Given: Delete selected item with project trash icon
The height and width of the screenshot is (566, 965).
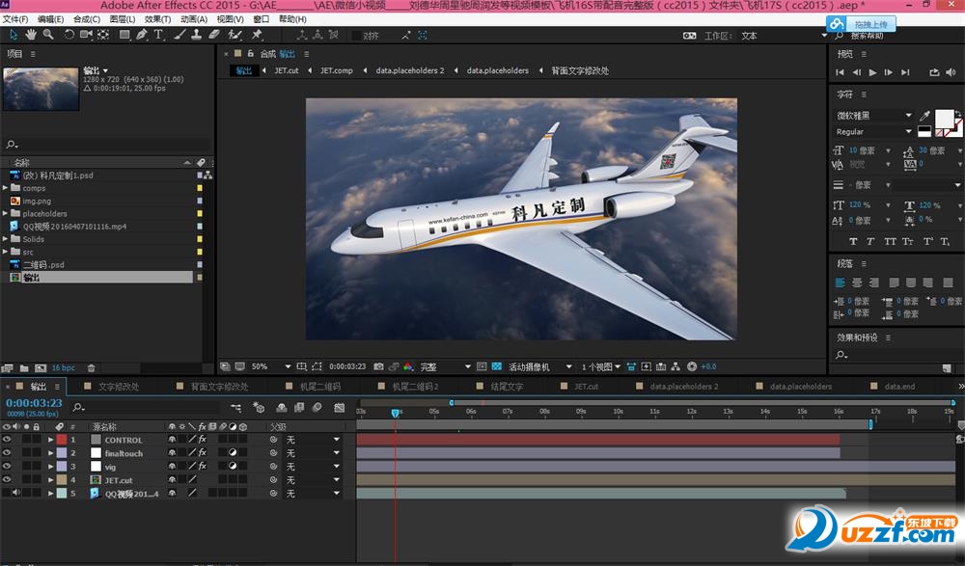Looking at the screenshot, I should click(92, 367).
